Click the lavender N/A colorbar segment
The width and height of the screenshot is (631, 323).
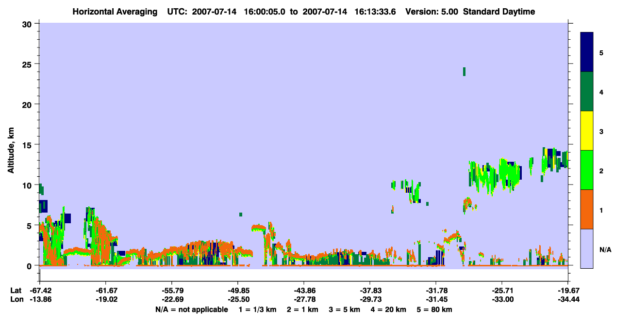coord(587,248)
